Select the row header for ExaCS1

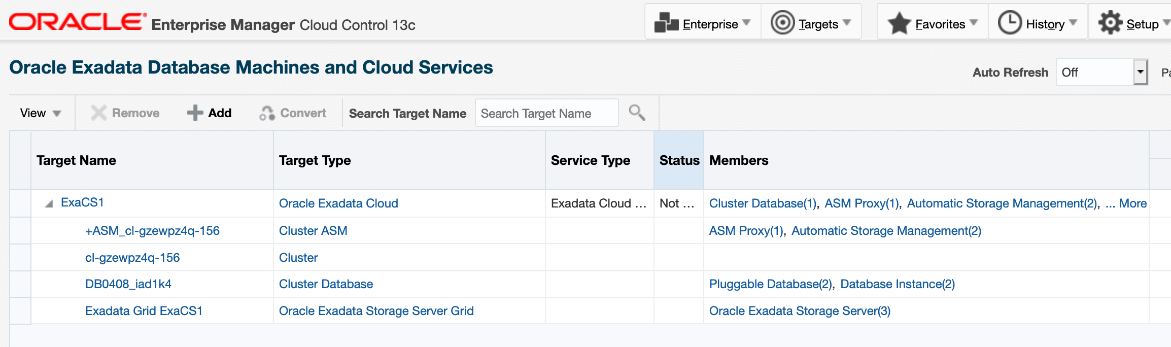20,203
